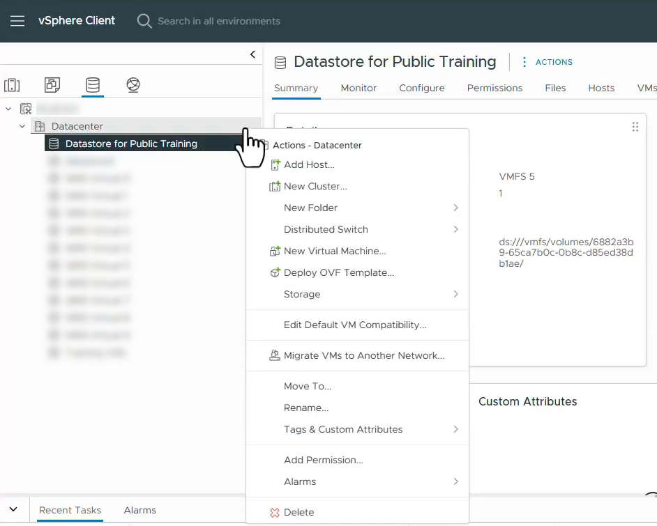
Task: Click the ACTIONS vertical dots icon
Action: (x=524, y=62)
